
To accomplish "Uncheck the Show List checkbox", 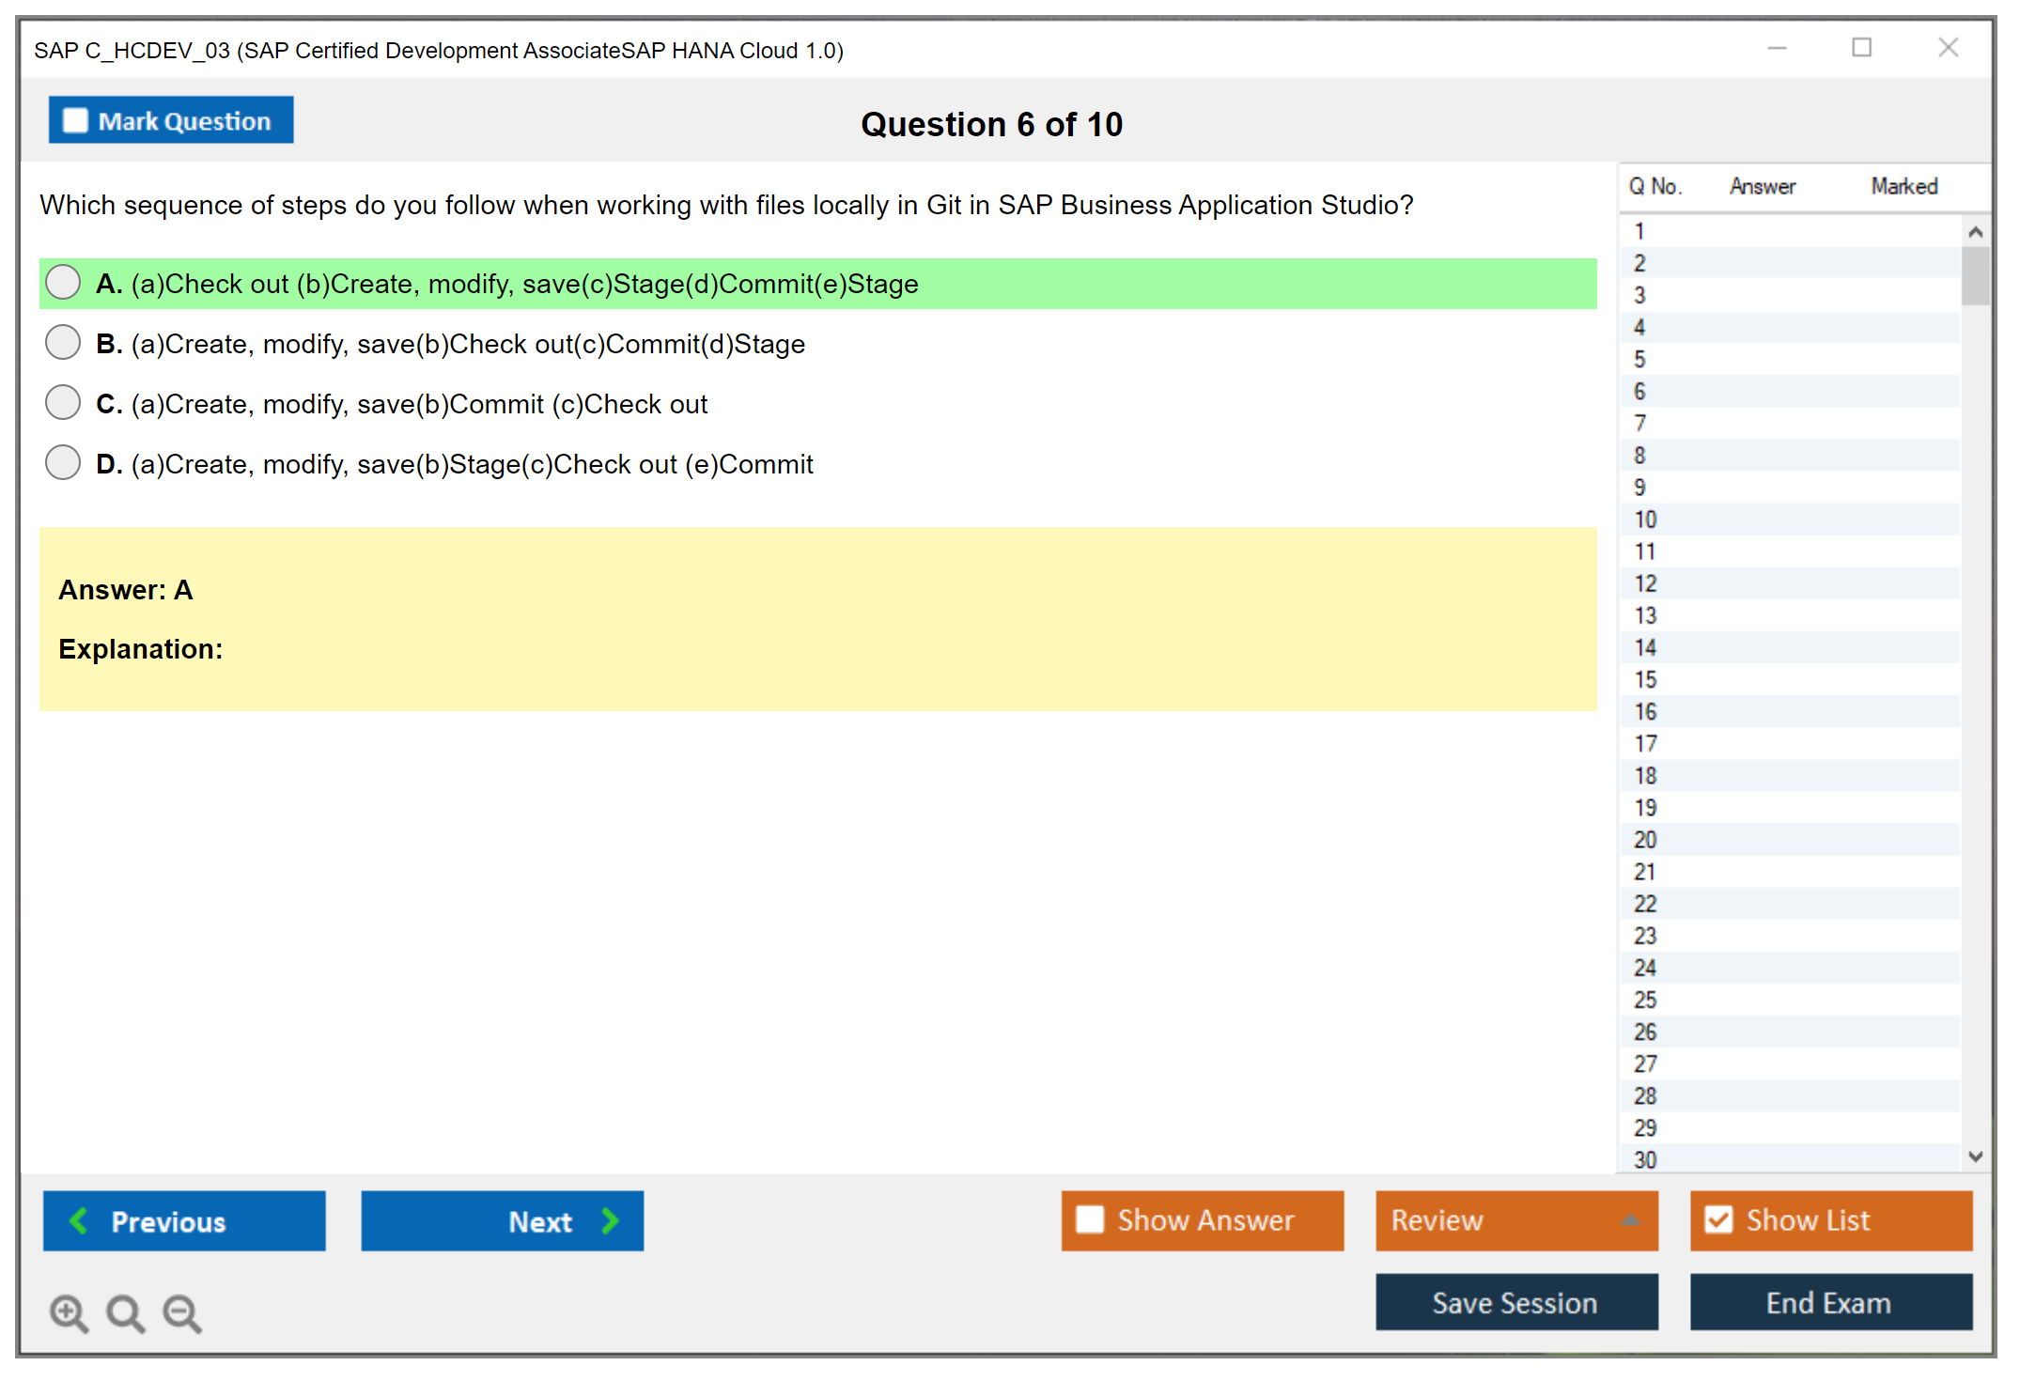I will (x=1718, y=1219).
